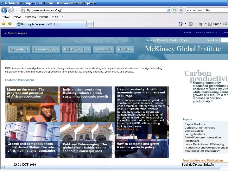This screenshot has height=171, width=228.
Task: Click the Publications nav button
Action: pyautogui.click(x=19, y=49)
